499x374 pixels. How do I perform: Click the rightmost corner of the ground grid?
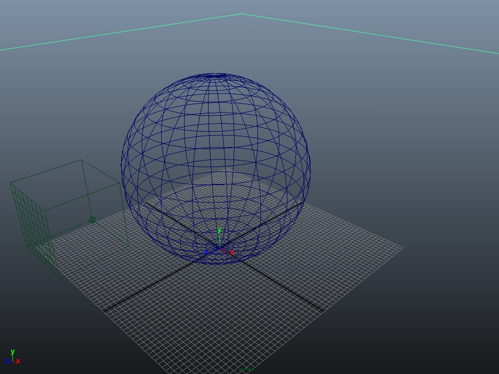point(403,247)
